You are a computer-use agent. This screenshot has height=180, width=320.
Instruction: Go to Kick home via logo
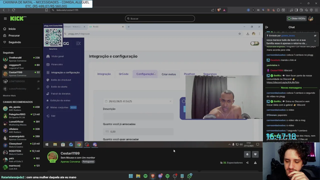pos(18,18)
